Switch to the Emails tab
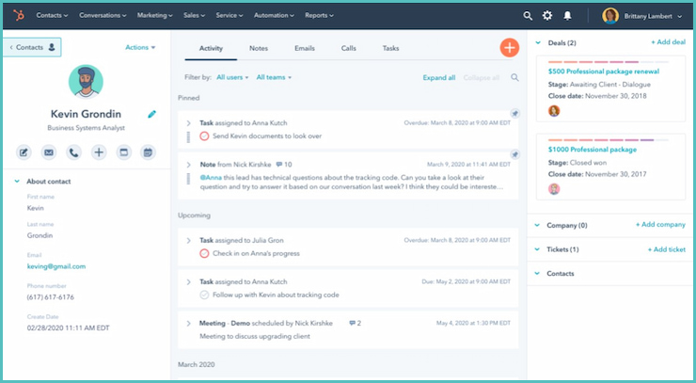Viewport: 696px width, 383px height. (305, 48)
